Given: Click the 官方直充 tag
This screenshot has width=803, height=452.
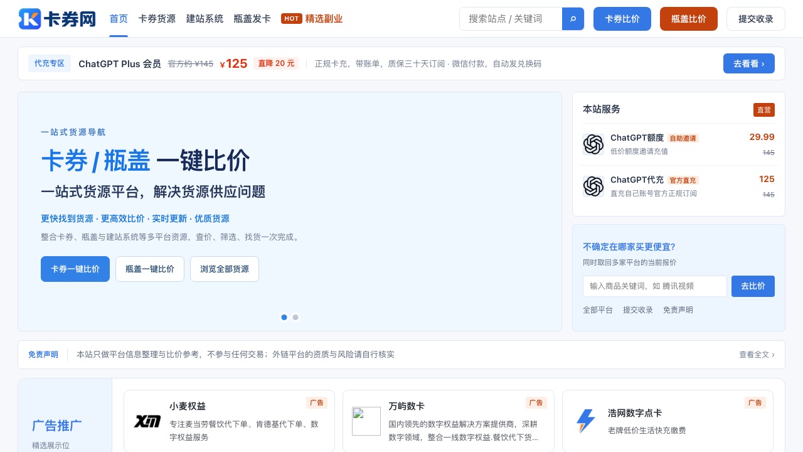Looking at the screenshot, I should pos(683,180).
